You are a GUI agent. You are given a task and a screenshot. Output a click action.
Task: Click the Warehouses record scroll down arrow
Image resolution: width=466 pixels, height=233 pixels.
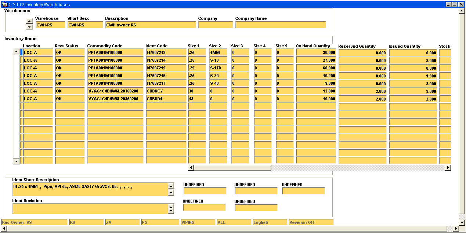click(29, 27)
